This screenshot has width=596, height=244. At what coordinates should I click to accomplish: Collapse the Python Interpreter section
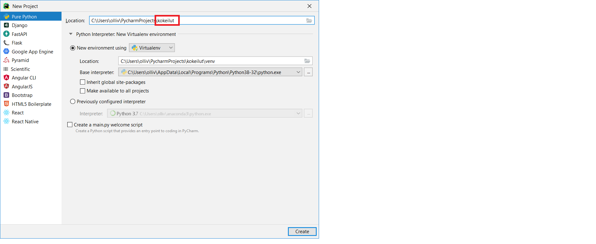point(71,34)
